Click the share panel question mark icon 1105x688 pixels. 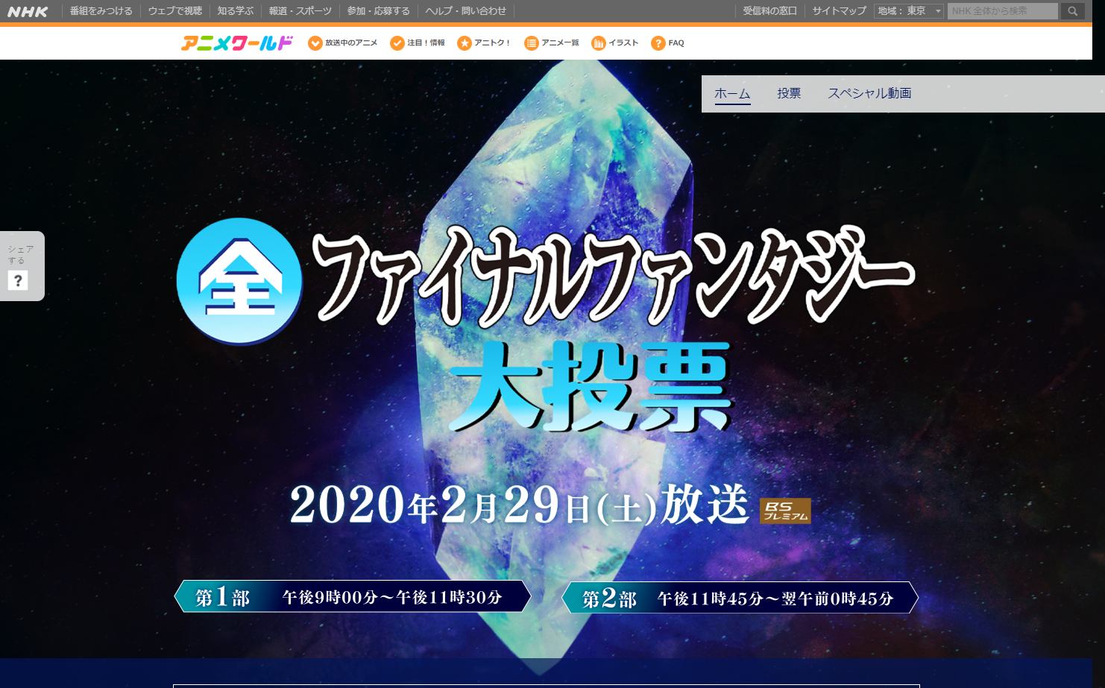[18, 280]
